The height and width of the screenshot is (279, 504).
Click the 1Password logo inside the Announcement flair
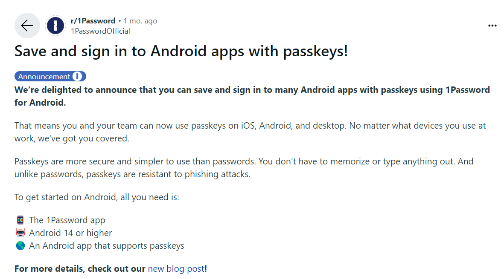point(77,77)
